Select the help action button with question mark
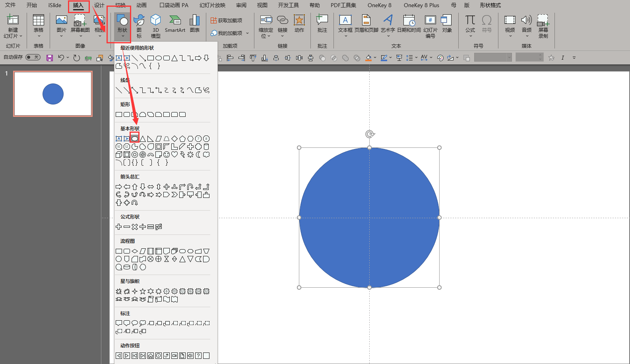The image size is (630, 364). [x=198, y=356]
